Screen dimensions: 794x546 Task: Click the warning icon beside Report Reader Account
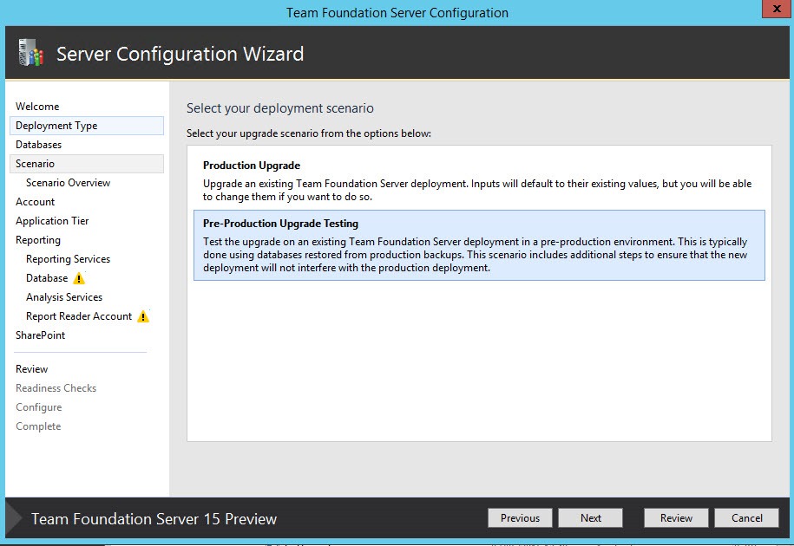[143, 316]
